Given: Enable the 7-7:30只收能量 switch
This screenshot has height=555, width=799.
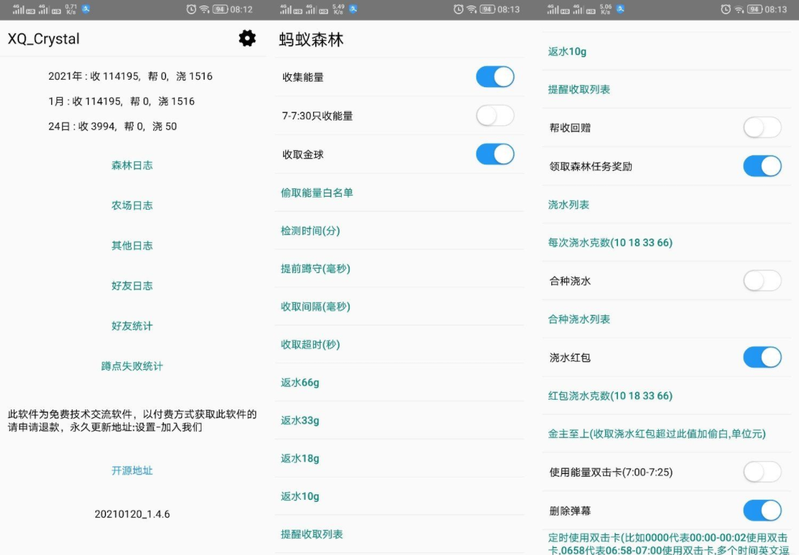Looking at the screenshot, I should 495,116.
